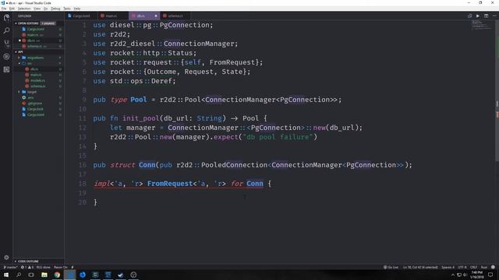The width and height of the screenshot is (499, 280).
Task: Click the CRLF line ending indicator
Action: (x=473, y=267)
